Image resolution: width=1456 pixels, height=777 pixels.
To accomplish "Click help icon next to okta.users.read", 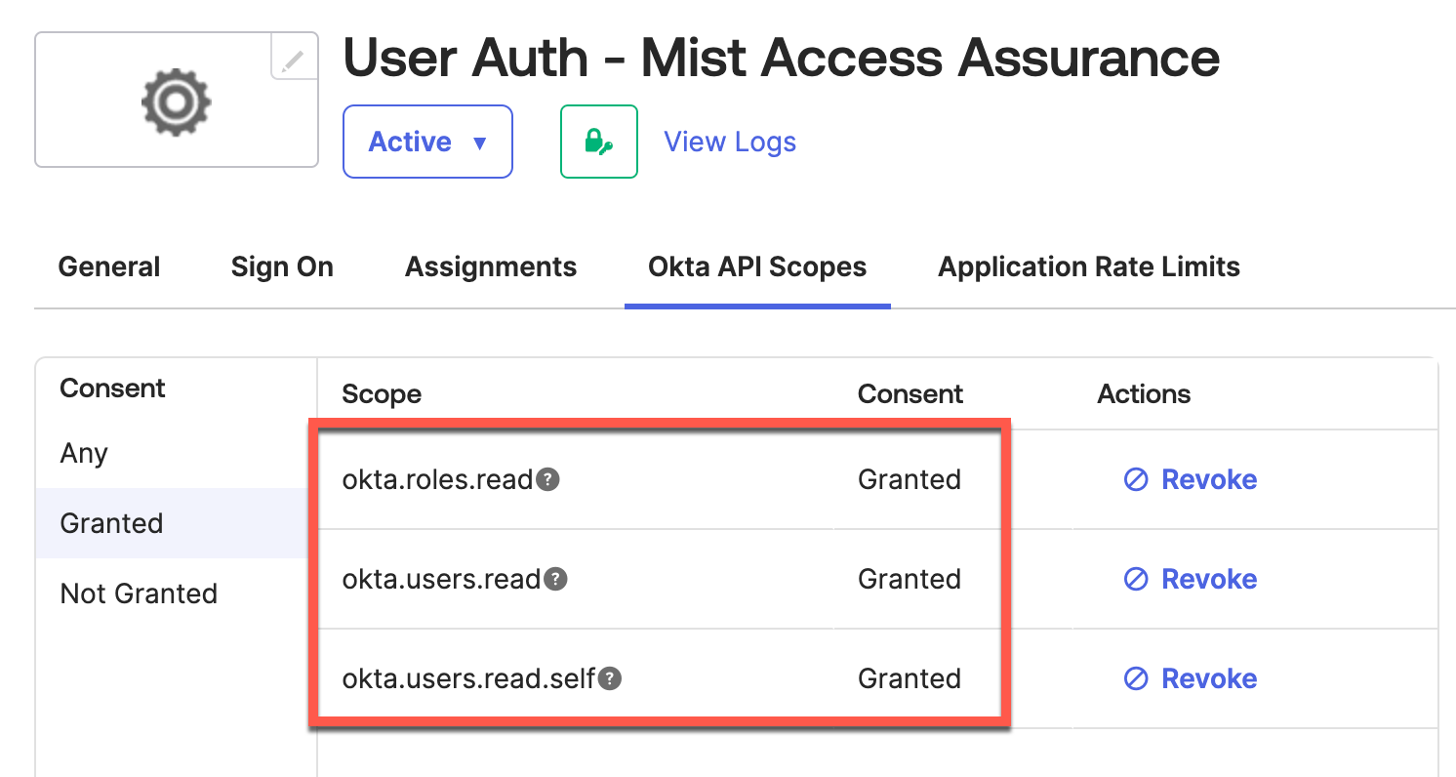I will tap(556, 579).
